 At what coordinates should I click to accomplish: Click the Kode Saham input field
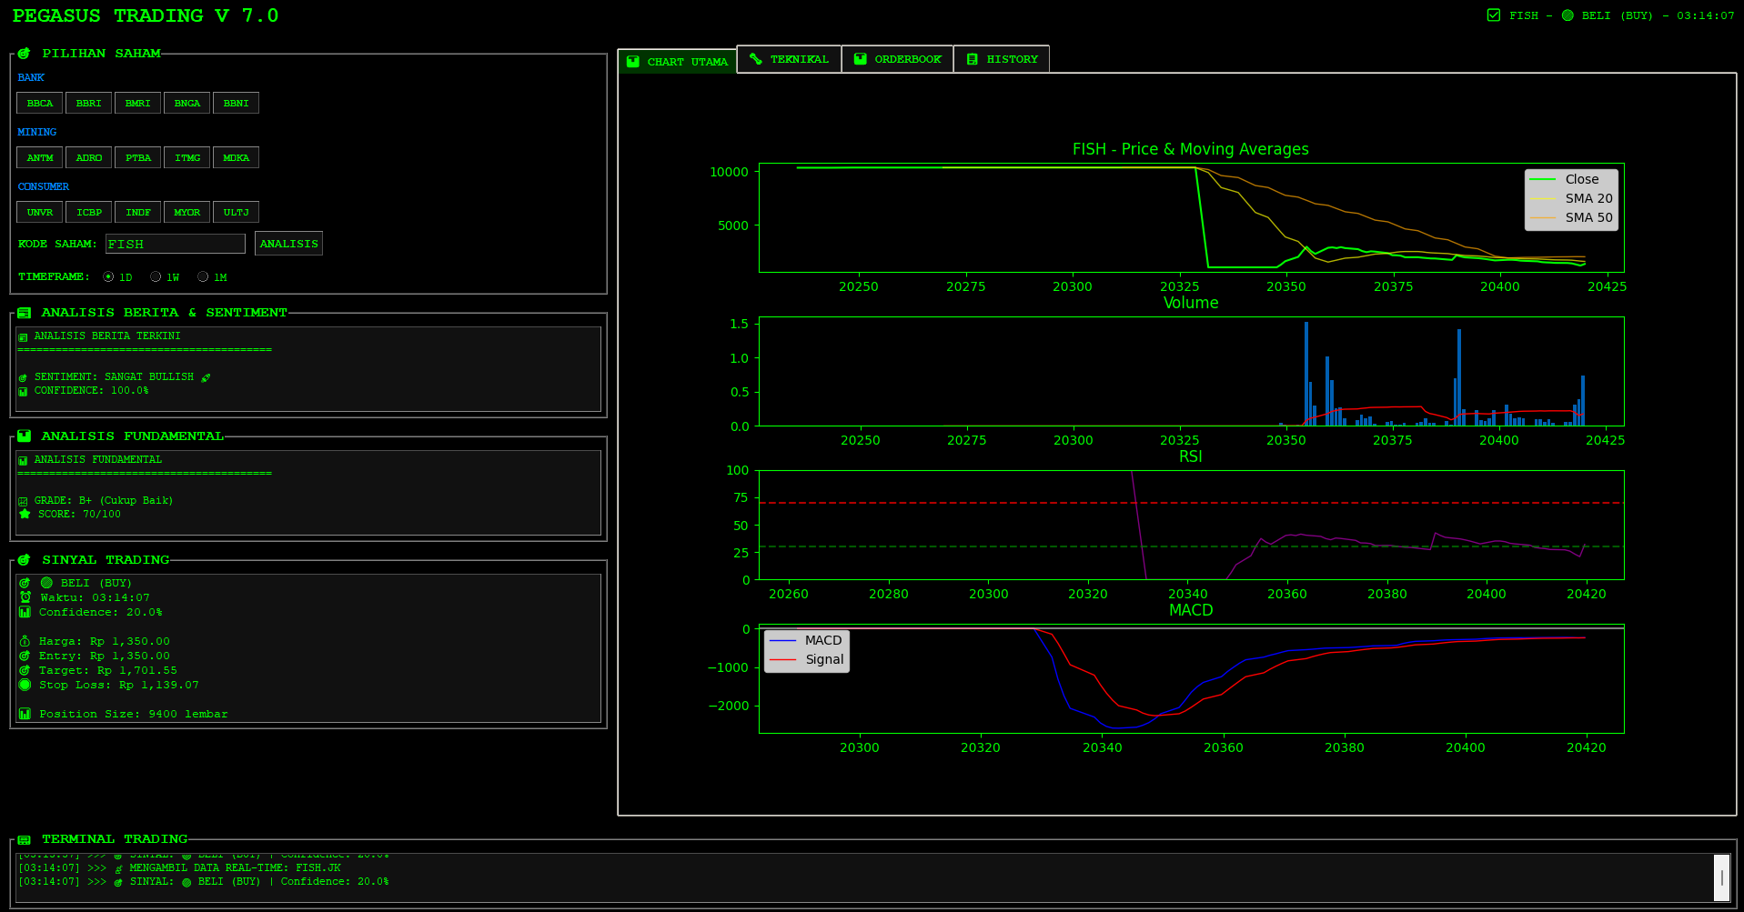pyautogui.click(x=175, y=244)
